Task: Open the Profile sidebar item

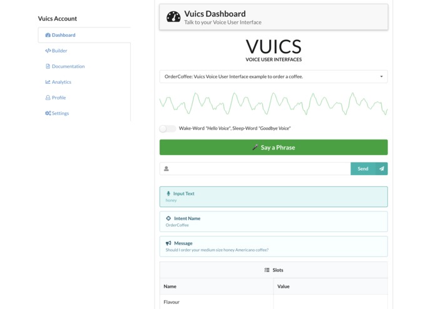Action: [84, 98]
